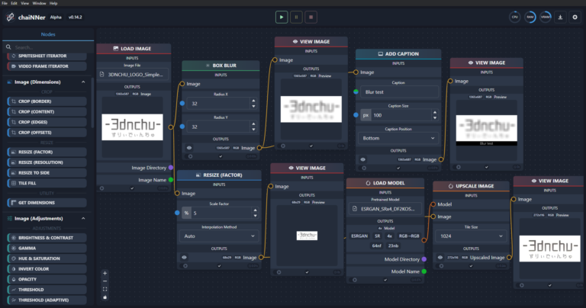Open the Caption Position dropdown

click(x=398, y=138)
